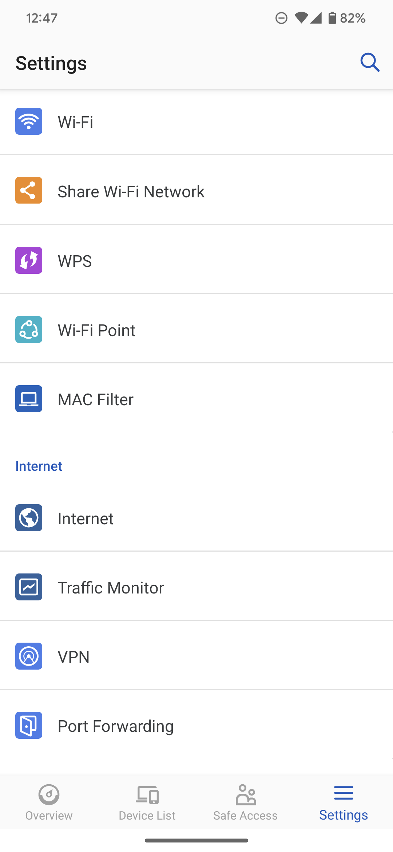Tap the Traffic Monitor chart icon
The width and height of the screenshot is (393, 852).
29,587
